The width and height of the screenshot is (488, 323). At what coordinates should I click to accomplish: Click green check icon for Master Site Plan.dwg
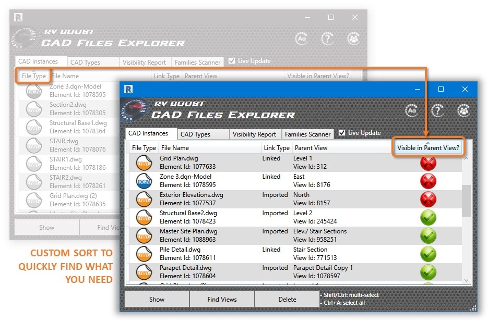click(429, 236)
